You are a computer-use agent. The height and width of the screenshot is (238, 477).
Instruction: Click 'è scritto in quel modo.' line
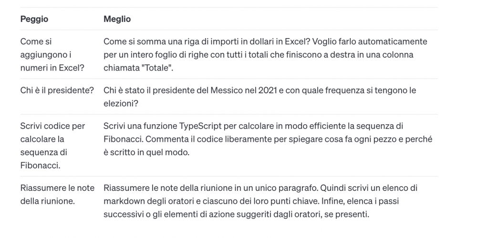pos(146,152)
